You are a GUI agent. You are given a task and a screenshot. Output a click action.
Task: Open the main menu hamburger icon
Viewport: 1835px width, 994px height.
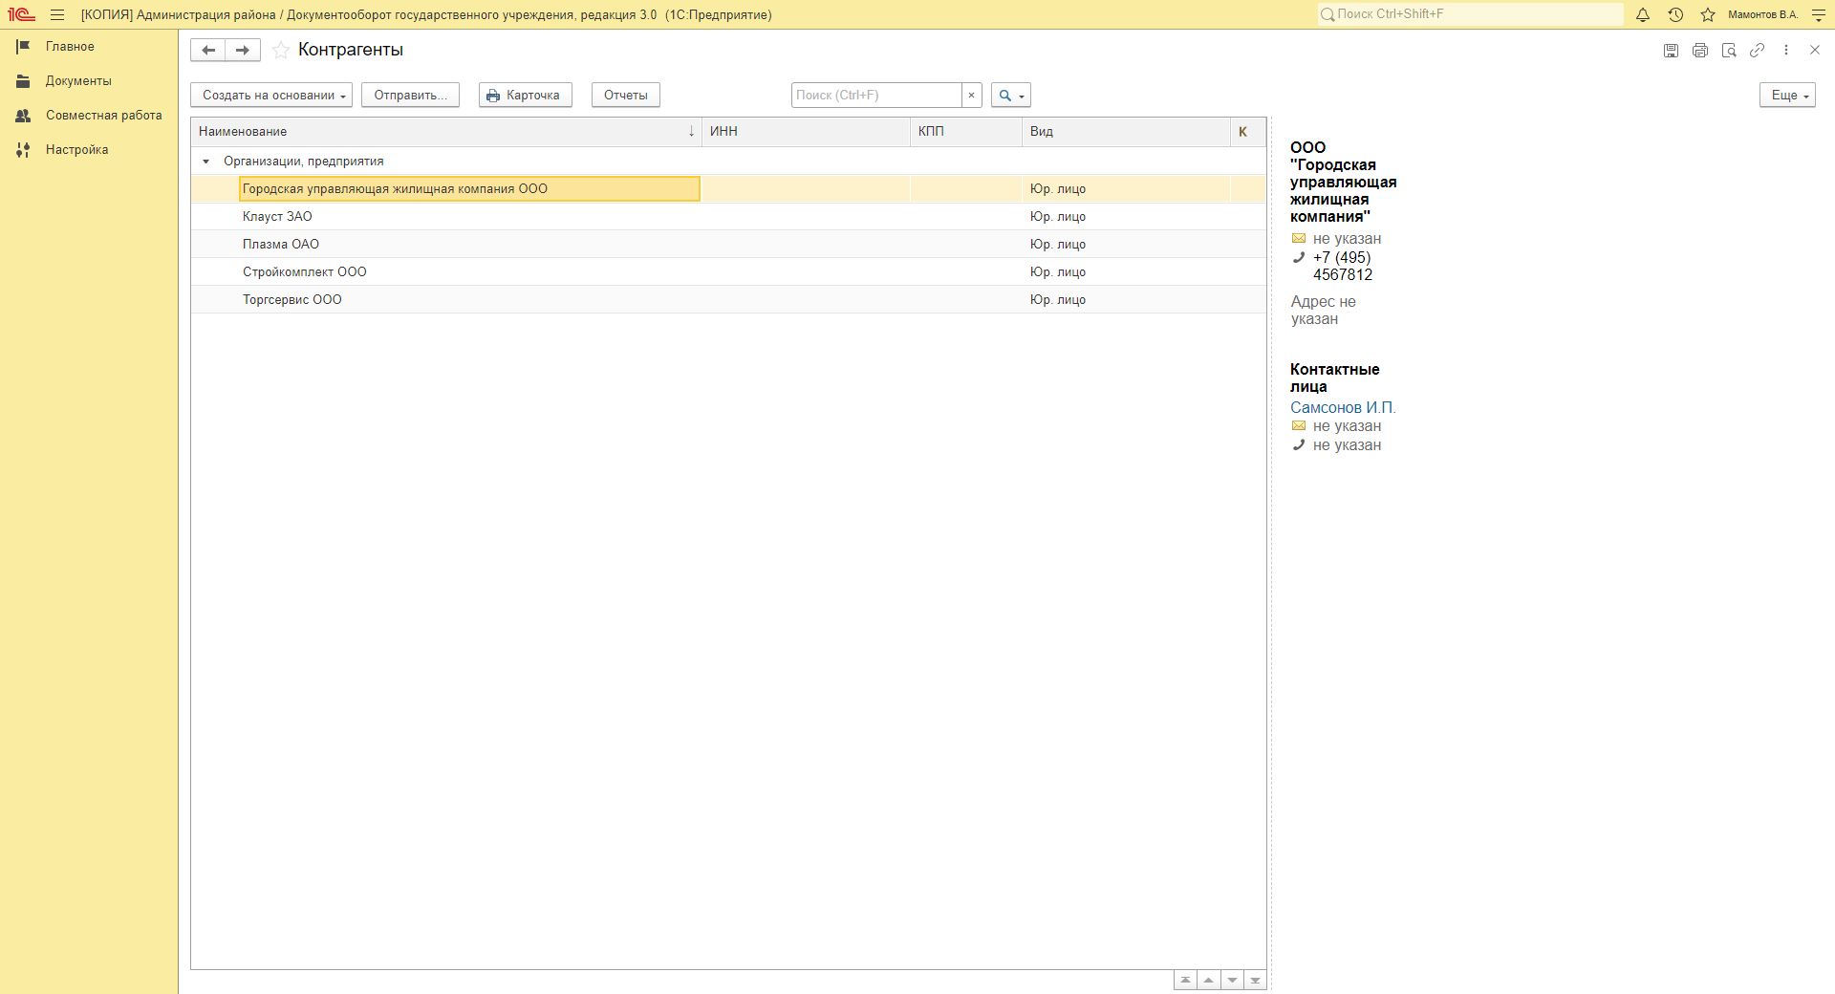click(57, 14)
